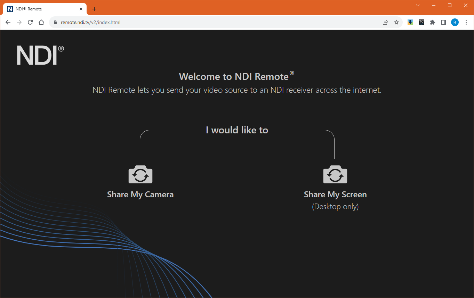This screenshot has width=474, height=298.
Task: Close the NDI® Remote tab
Action: tap(81, 9)
